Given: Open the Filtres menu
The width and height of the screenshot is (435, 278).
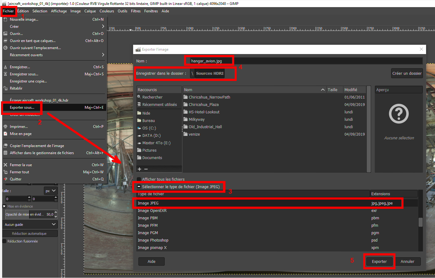Looking at the screenshot, I should click(136, 11).
